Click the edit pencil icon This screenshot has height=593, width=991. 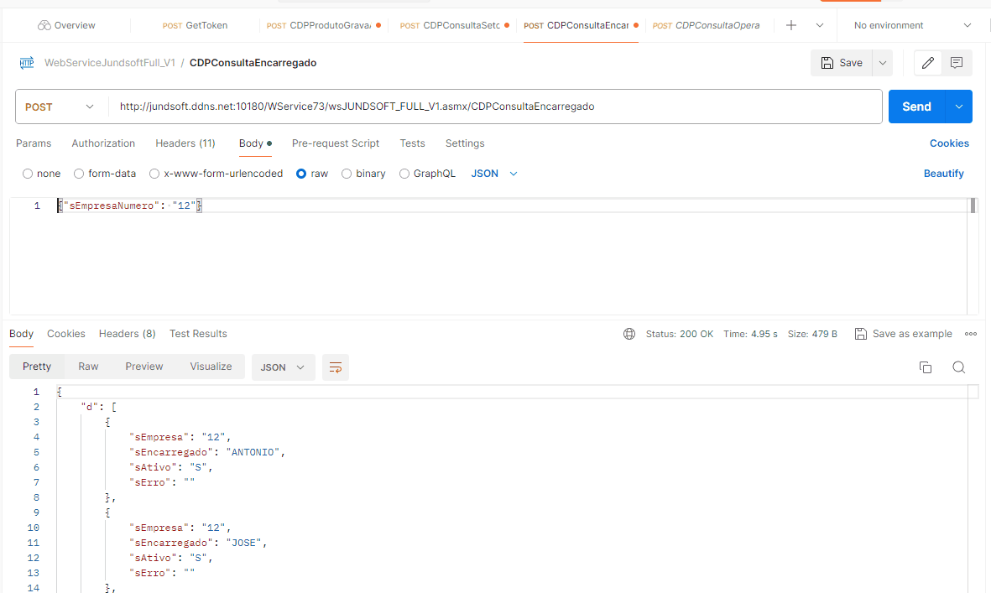coord(927,63)
